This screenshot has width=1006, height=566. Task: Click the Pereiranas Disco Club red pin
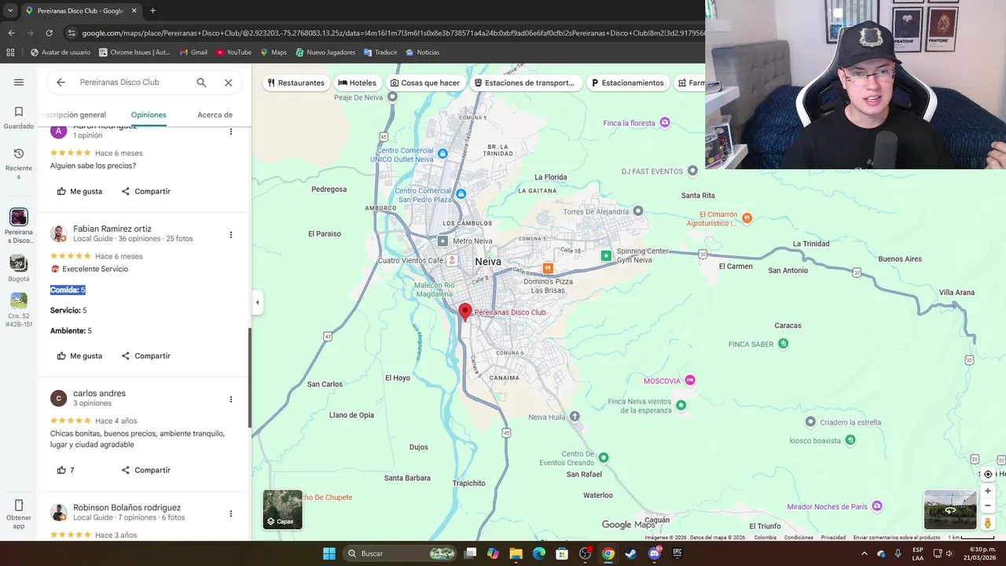[465, 312]
